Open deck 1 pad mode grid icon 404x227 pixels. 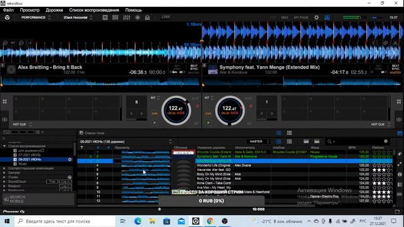pyautogui.click(x=5, y=102)
